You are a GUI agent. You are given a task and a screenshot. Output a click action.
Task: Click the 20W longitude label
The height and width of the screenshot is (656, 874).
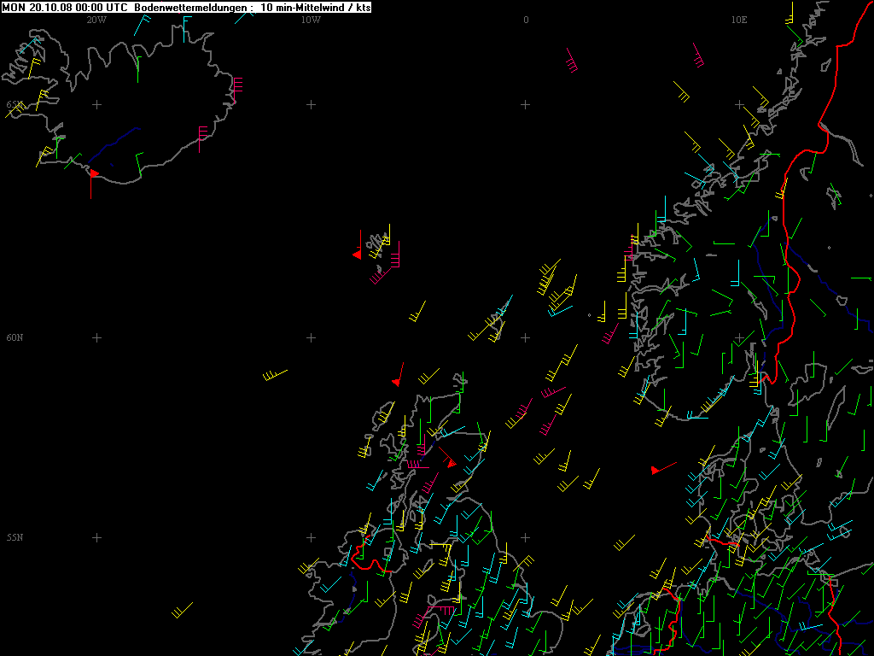pos(96,20)
